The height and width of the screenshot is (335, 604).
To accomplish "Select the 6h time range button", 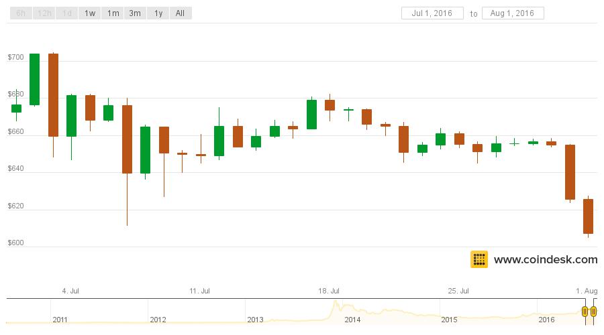I will 21,13.
